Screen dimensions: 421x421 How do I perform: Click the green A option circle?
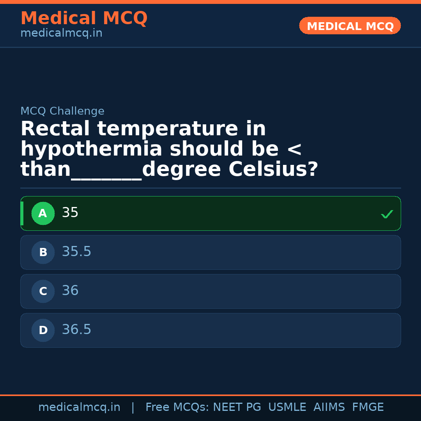tap(43, 214)
